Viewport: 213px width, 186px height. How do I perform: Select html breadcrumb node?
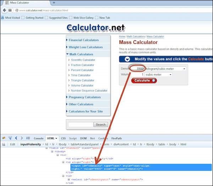[x=183, y=144]
